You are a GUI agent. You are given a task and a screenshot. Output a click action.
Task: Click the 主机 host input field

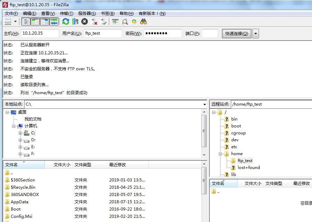point(40,33)
